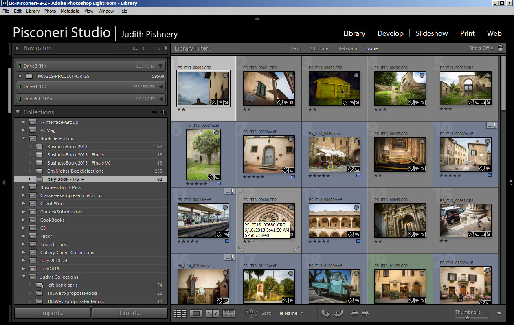Screen dimensions: 514x325
Task: Click develop adjustments badge on PS_IT13_00427.CR2
Action: point(423,169)
